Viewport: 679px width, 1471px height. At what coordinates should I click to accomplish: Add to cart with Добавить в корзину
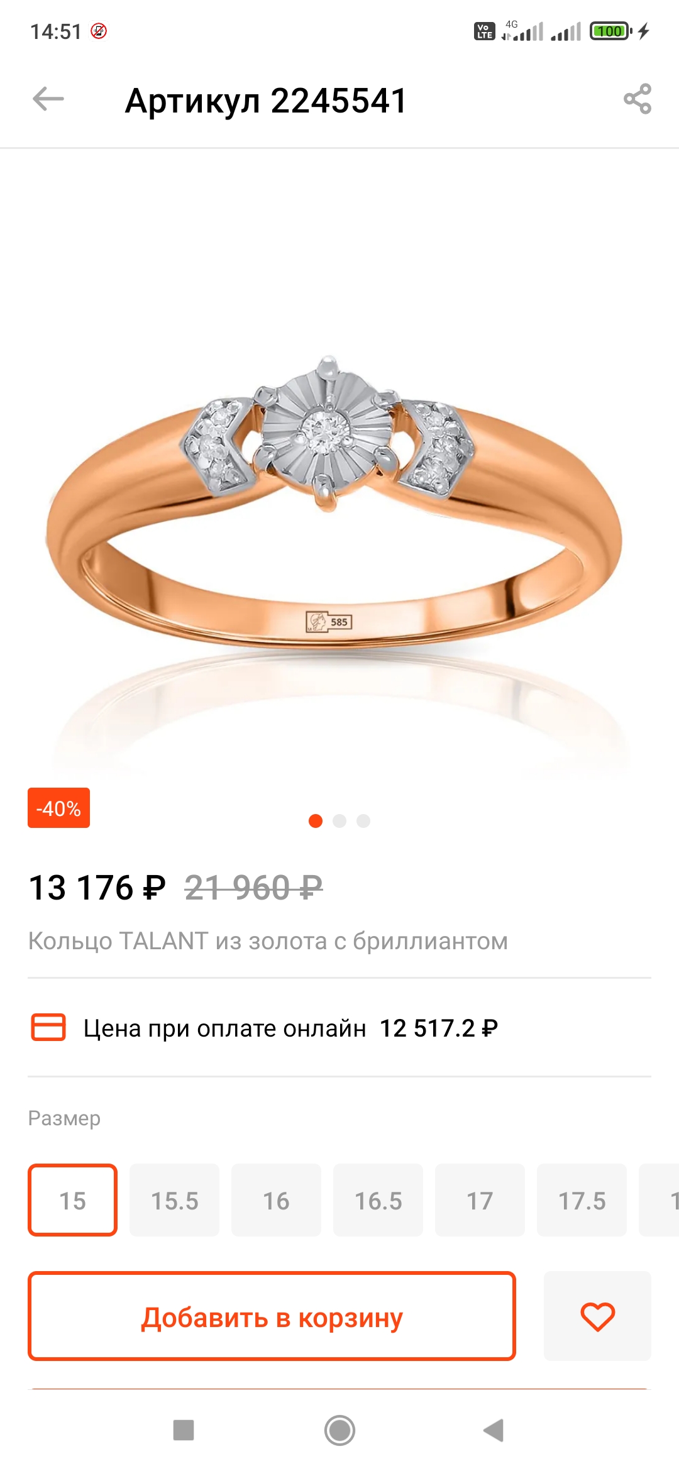pyautogui.click(x=272, y=1316)
